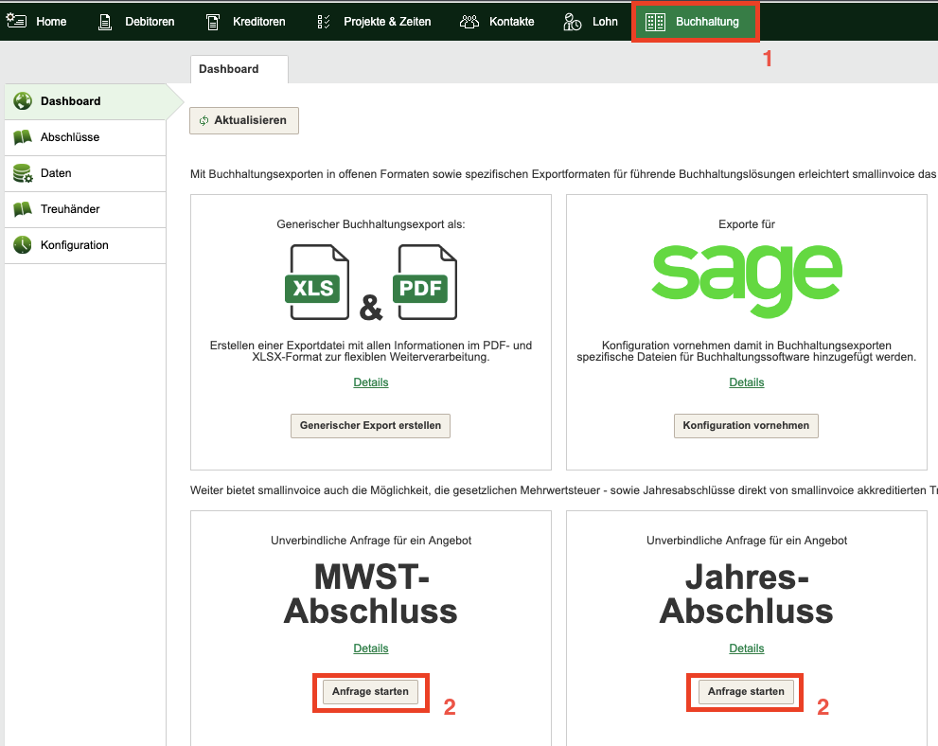Click Generischer Export erstellen button

point(370,426)
